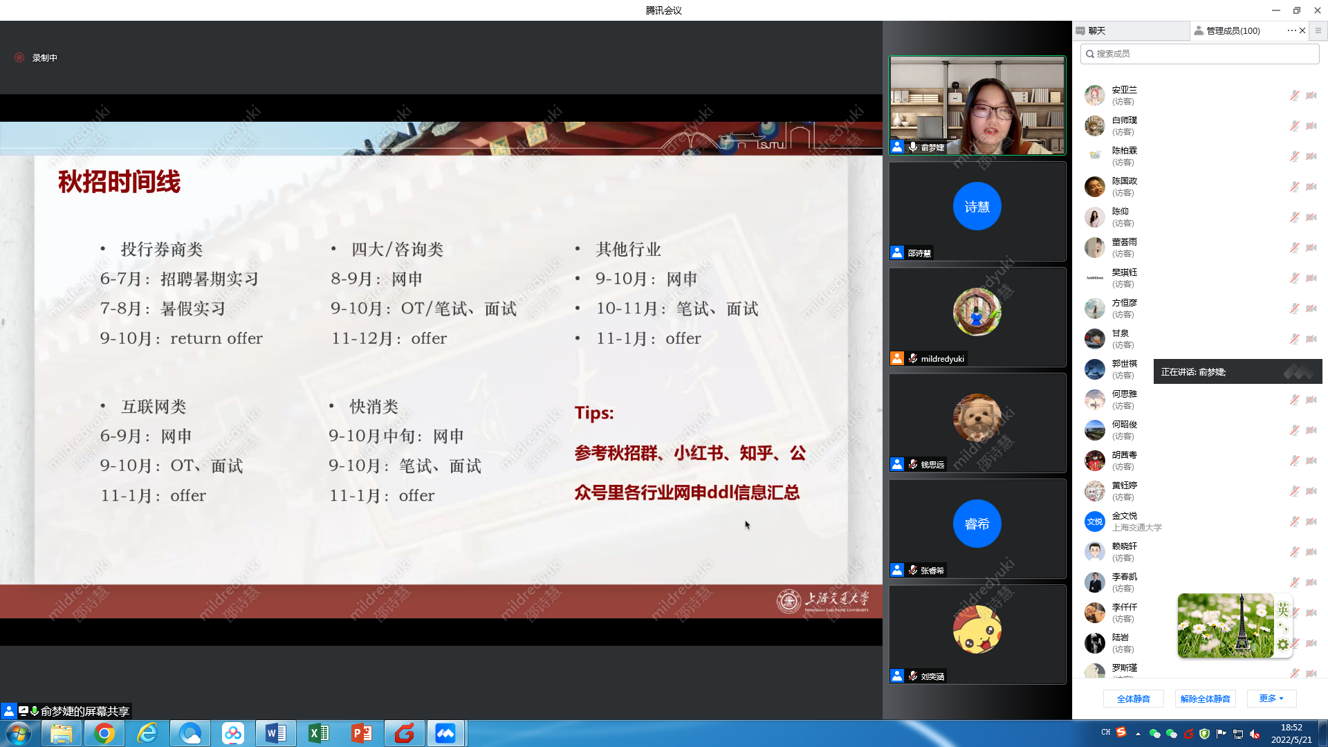Toggle the 英 input language indicator
Image resolution: width=1328 pixels, height=747 pixels.
tap(1283, 609)
